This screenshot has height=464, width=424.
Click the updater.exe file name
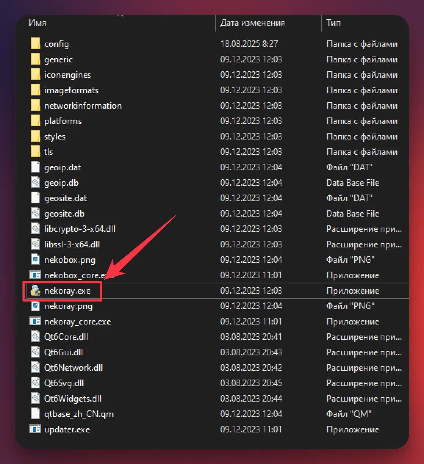tap(67, 429)
